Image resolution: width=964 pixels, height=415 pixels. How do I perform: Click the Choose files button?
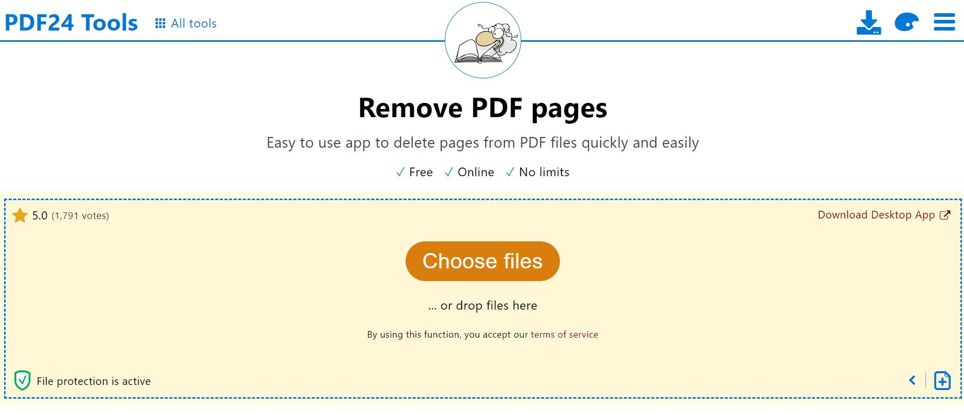click(x=483, y=261)
